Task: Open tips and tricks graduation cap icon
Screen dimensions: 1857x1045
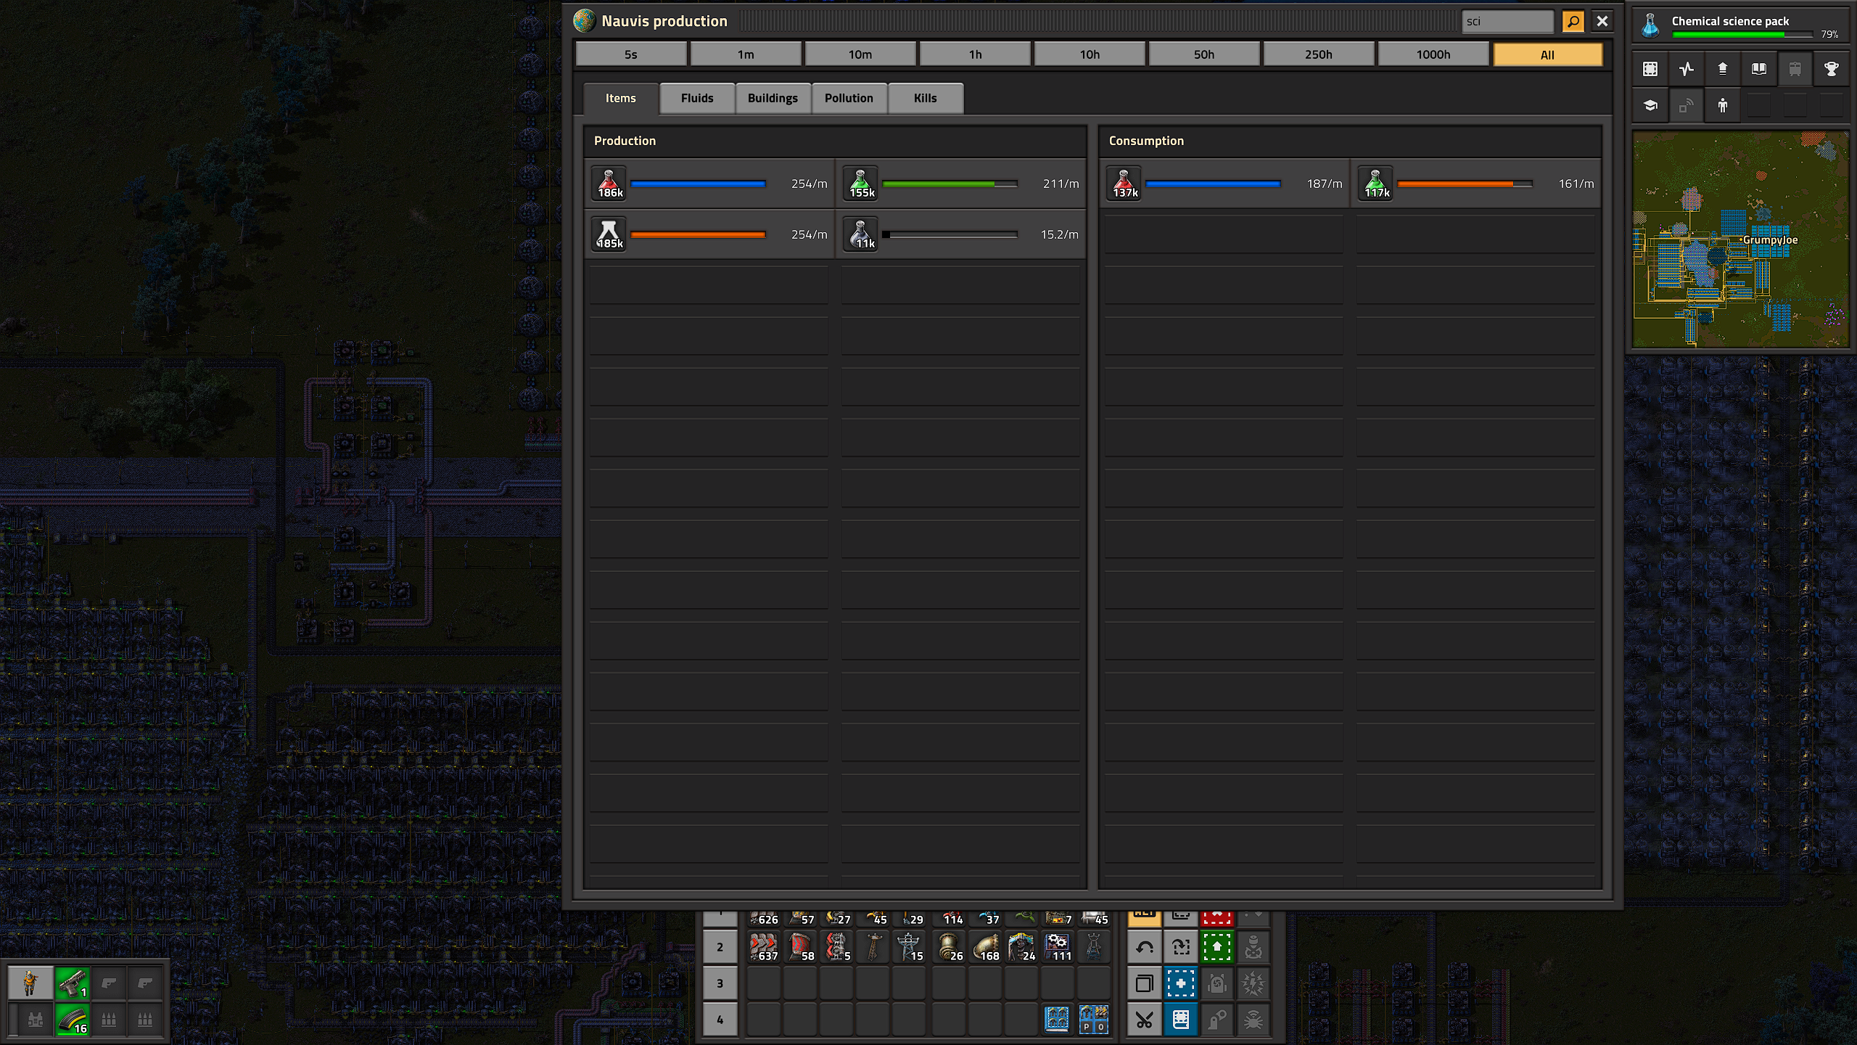Action: click(x=1650, y=106)
